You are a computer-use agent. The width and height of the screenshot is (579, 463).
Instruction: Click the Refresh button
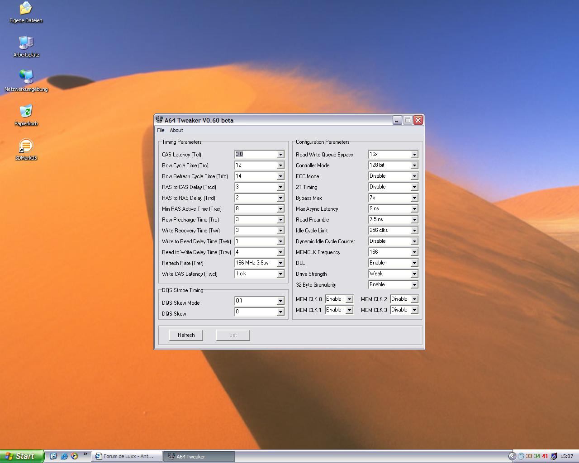(x=186, y=335)
